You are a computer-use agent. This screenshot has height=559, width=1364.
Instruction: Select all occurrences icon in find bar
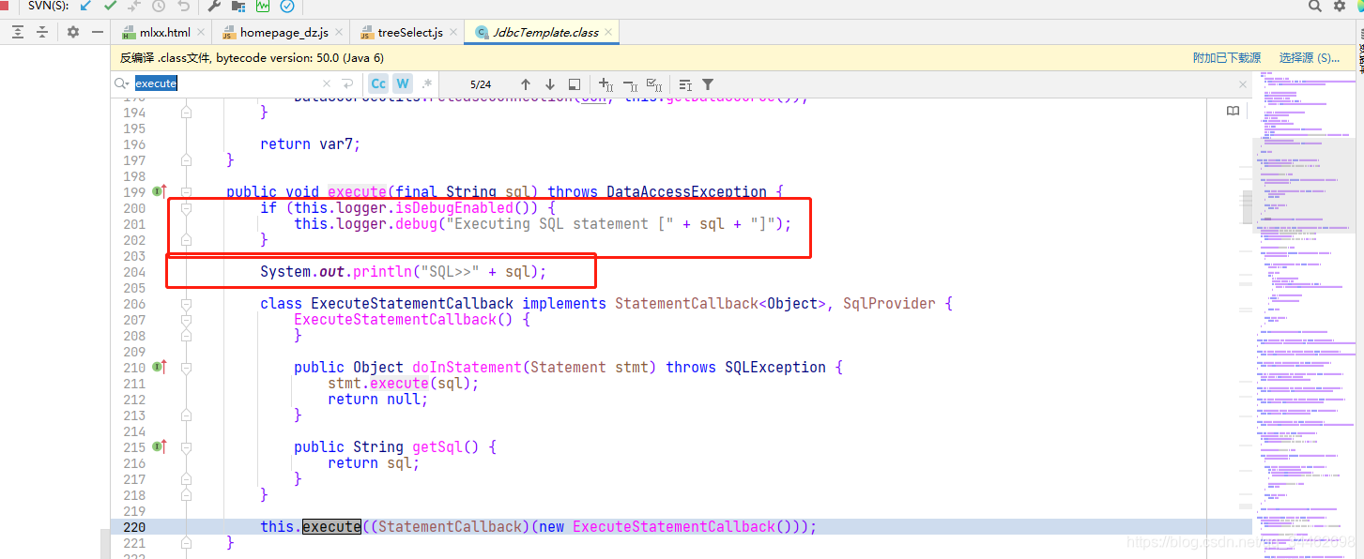point(655,83)
